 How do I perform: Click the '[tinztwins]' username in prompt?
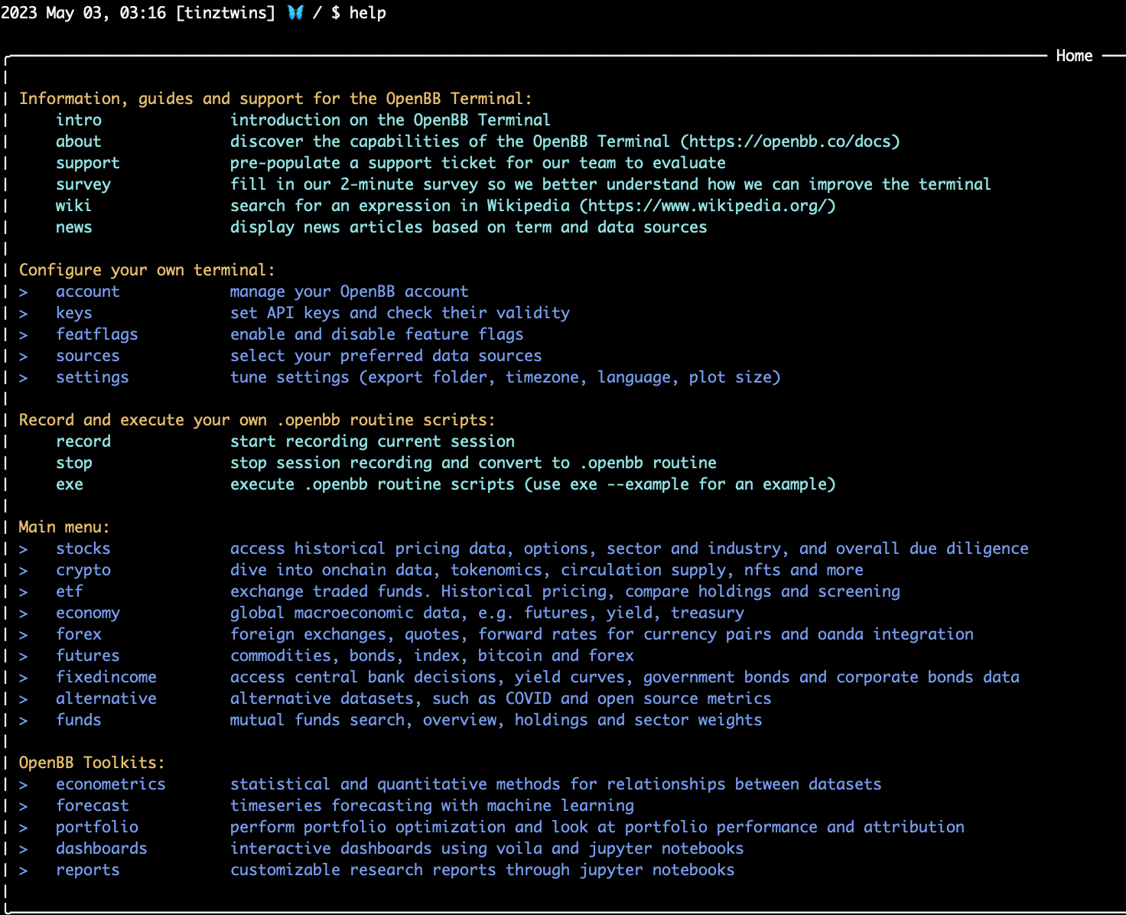(x=226, y=13)
